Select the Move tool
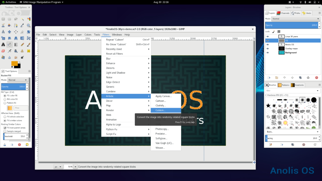This screenshot has height=181, width=322. 10,32
